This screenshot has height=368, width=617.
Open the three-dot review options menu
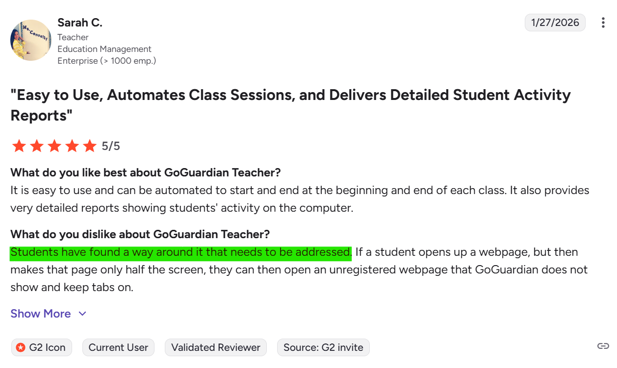[603, 23]
